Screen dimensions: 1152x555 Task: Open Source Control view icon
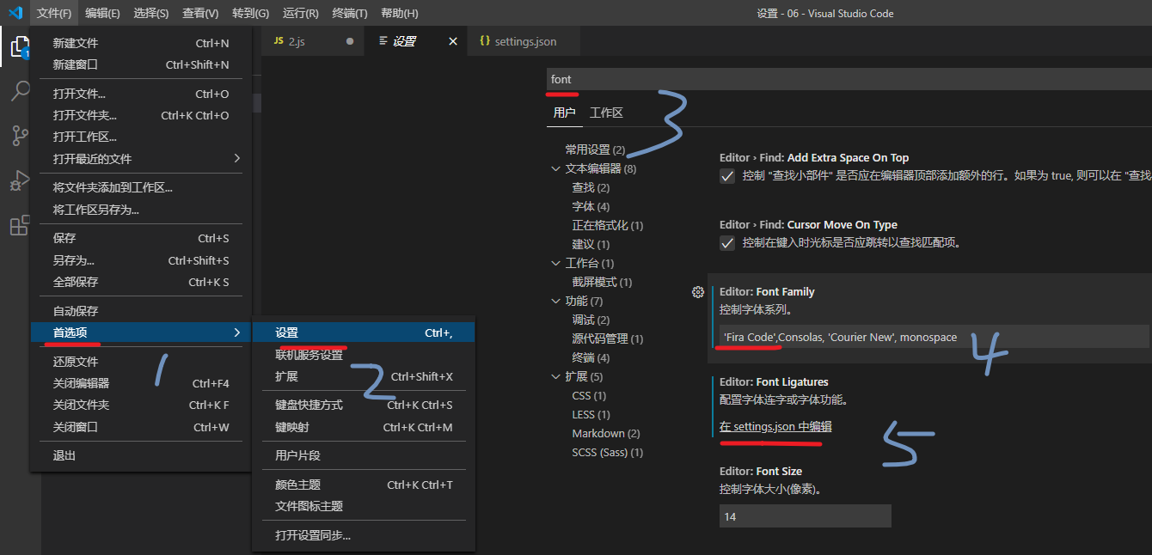(20, 136)
